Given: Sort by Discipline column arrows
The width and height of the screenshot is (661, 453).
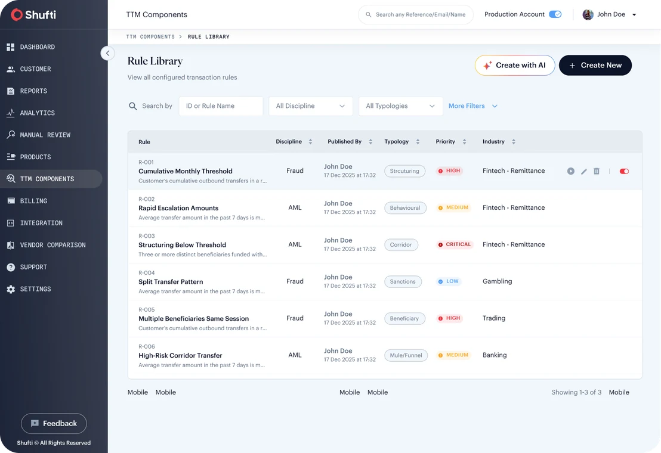Looking at the screenshot, I should coord(310,142).
